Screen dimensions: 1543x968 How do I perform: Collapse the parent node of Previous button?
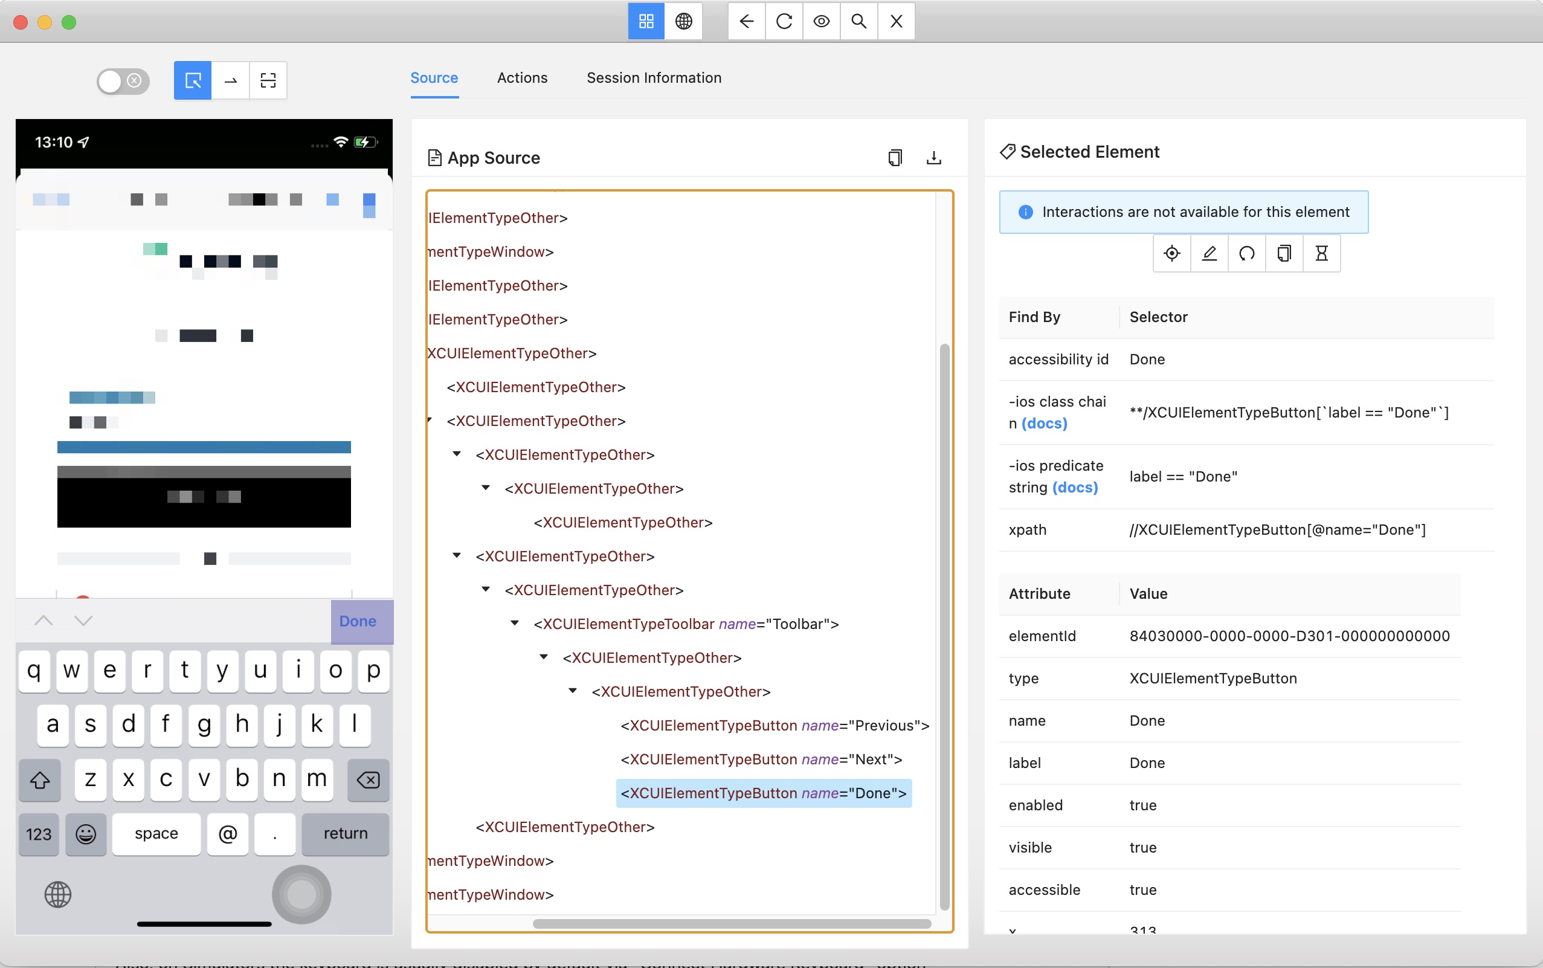[x=573, y=691]
